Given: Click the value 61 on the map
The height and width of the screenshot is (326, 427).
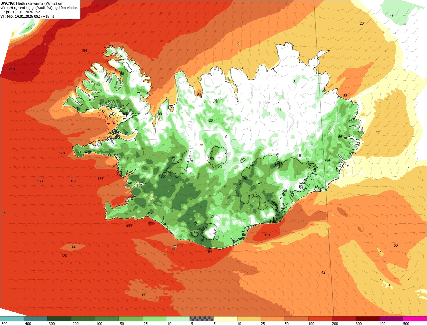Looking at the screenshot, I should tap(126, 133).
